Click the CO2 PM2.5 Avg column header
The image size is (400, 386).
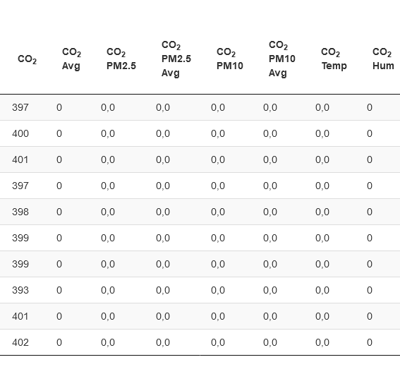[176, 59]
